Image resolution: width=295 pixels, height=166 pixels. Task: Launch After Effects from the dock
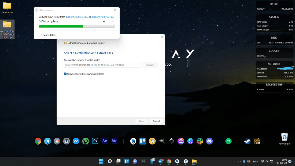105,141
